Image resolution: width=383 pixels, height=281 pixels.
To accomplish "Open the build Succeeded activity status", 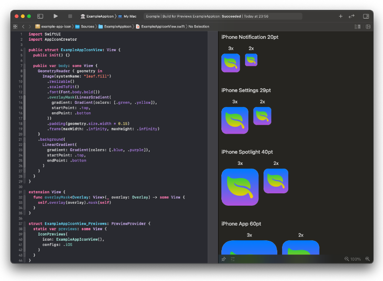I will point(223,16).
